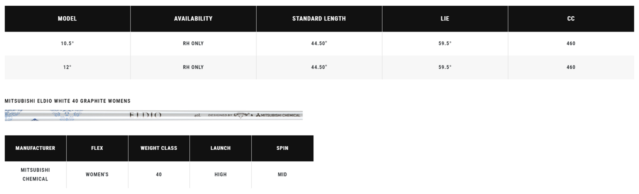Click the LAUNCH column header
Screen dimensions: 639x194
[x=221, y=148]
